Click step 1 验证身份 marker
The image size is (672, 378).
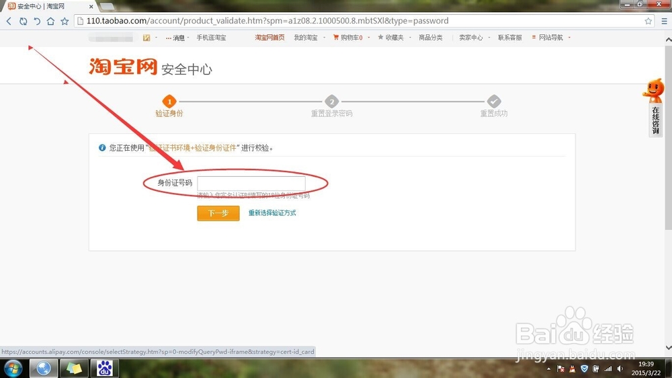[169, 102]
